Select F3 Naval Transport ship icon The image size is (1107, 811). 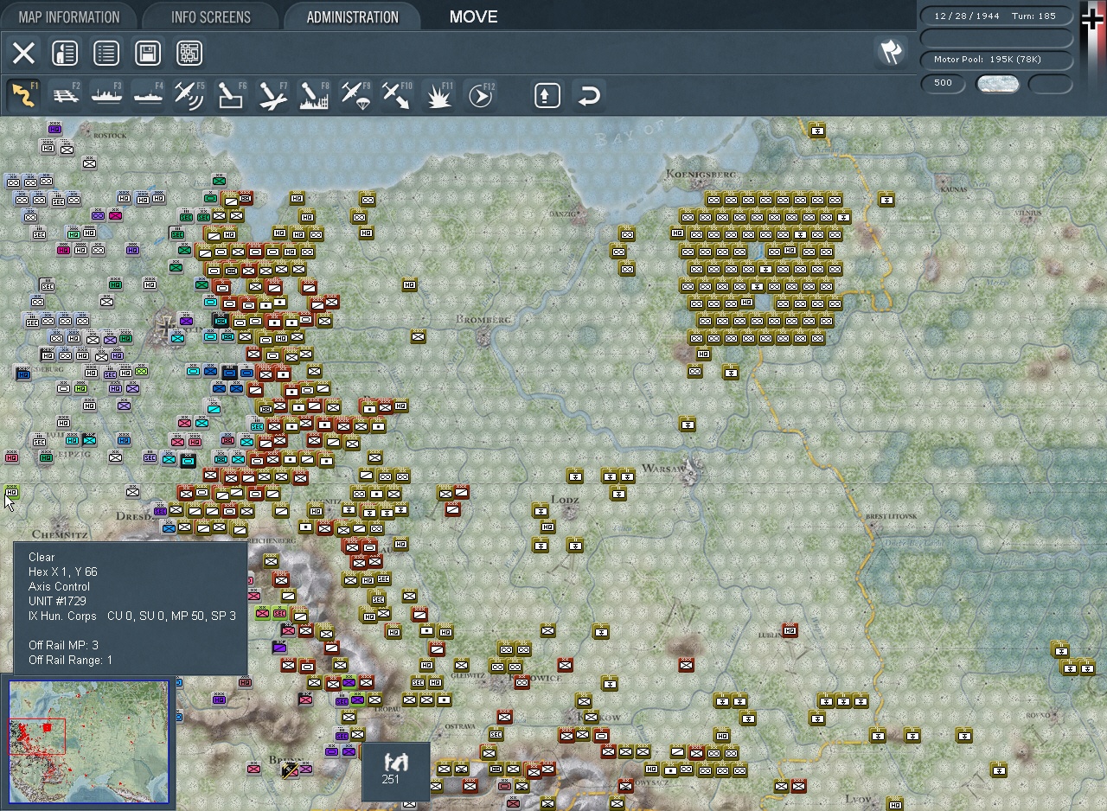tap(106, 95)
